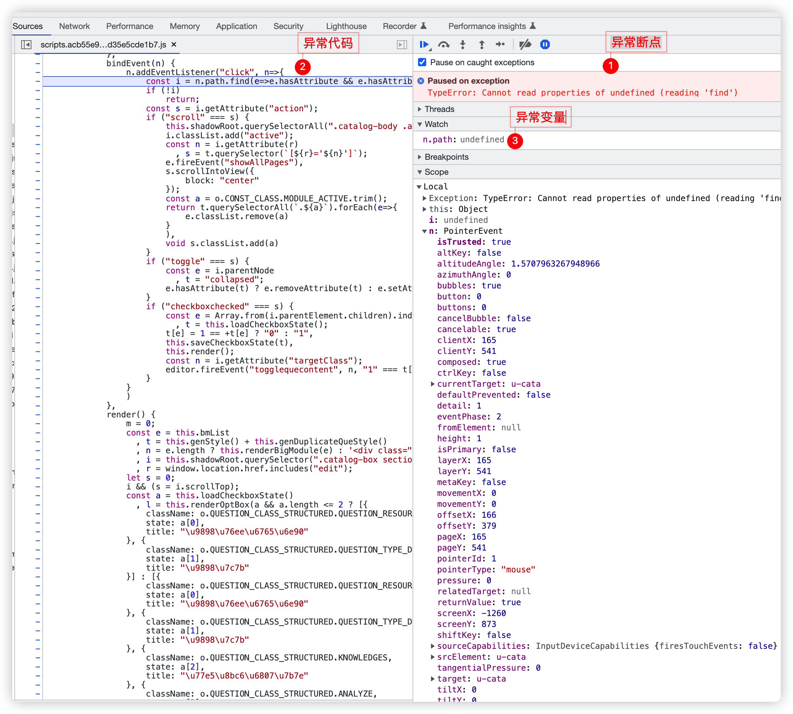This screenshot has height=714, width=793.
Task: Open the Lighthouse tab
Action: click(x=346, y=26)
